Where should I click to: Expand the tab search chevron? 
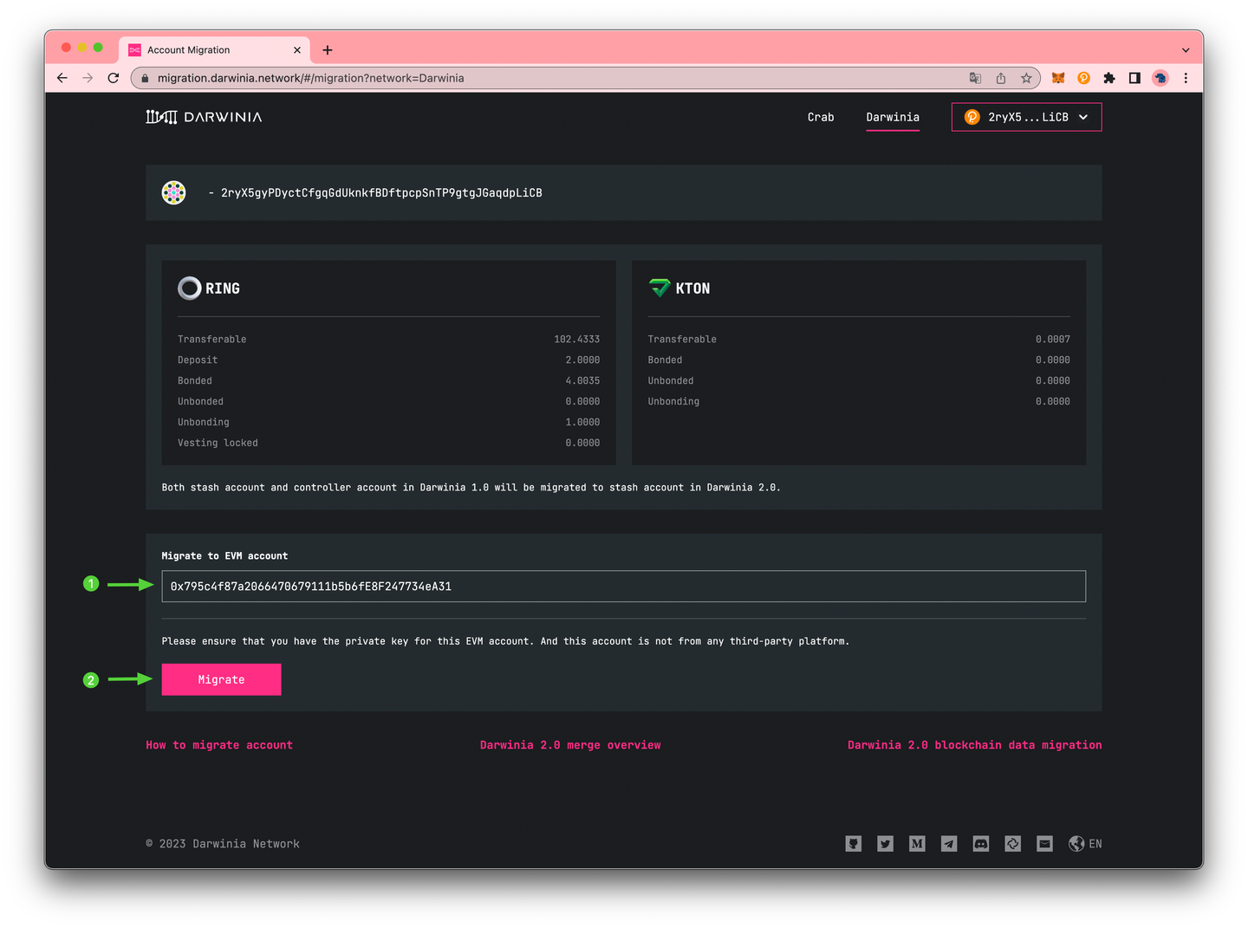(1186, 50)
